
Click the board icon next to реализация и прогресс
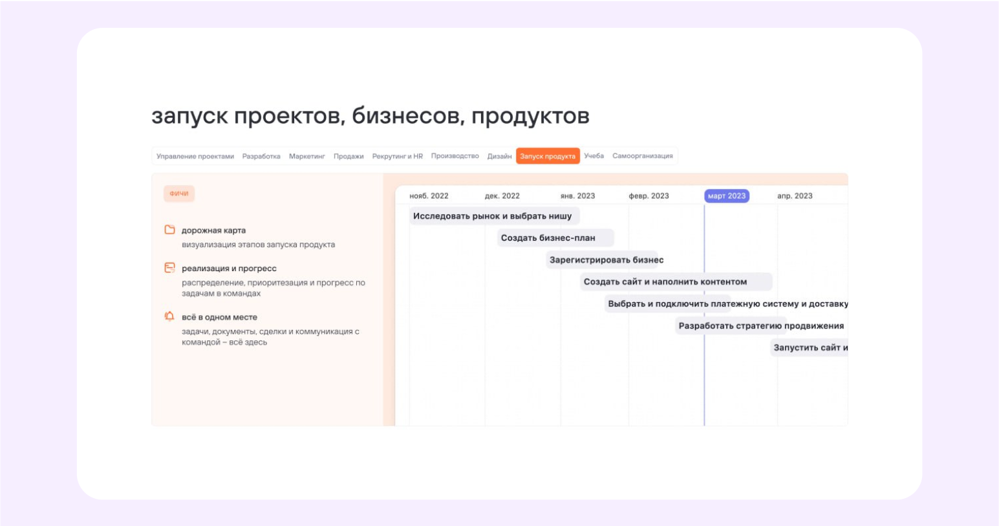pyautogui.click(x=169, y=268)
